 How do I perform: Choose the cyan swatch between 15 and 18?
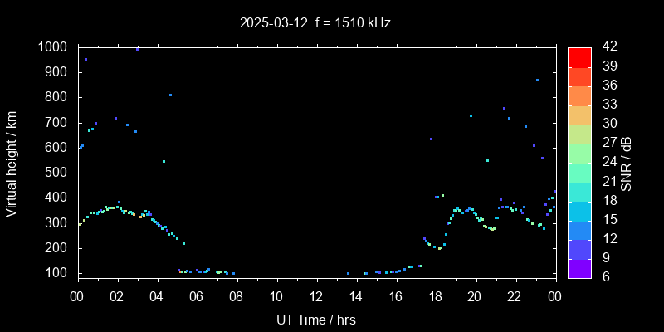click(579, 209)
